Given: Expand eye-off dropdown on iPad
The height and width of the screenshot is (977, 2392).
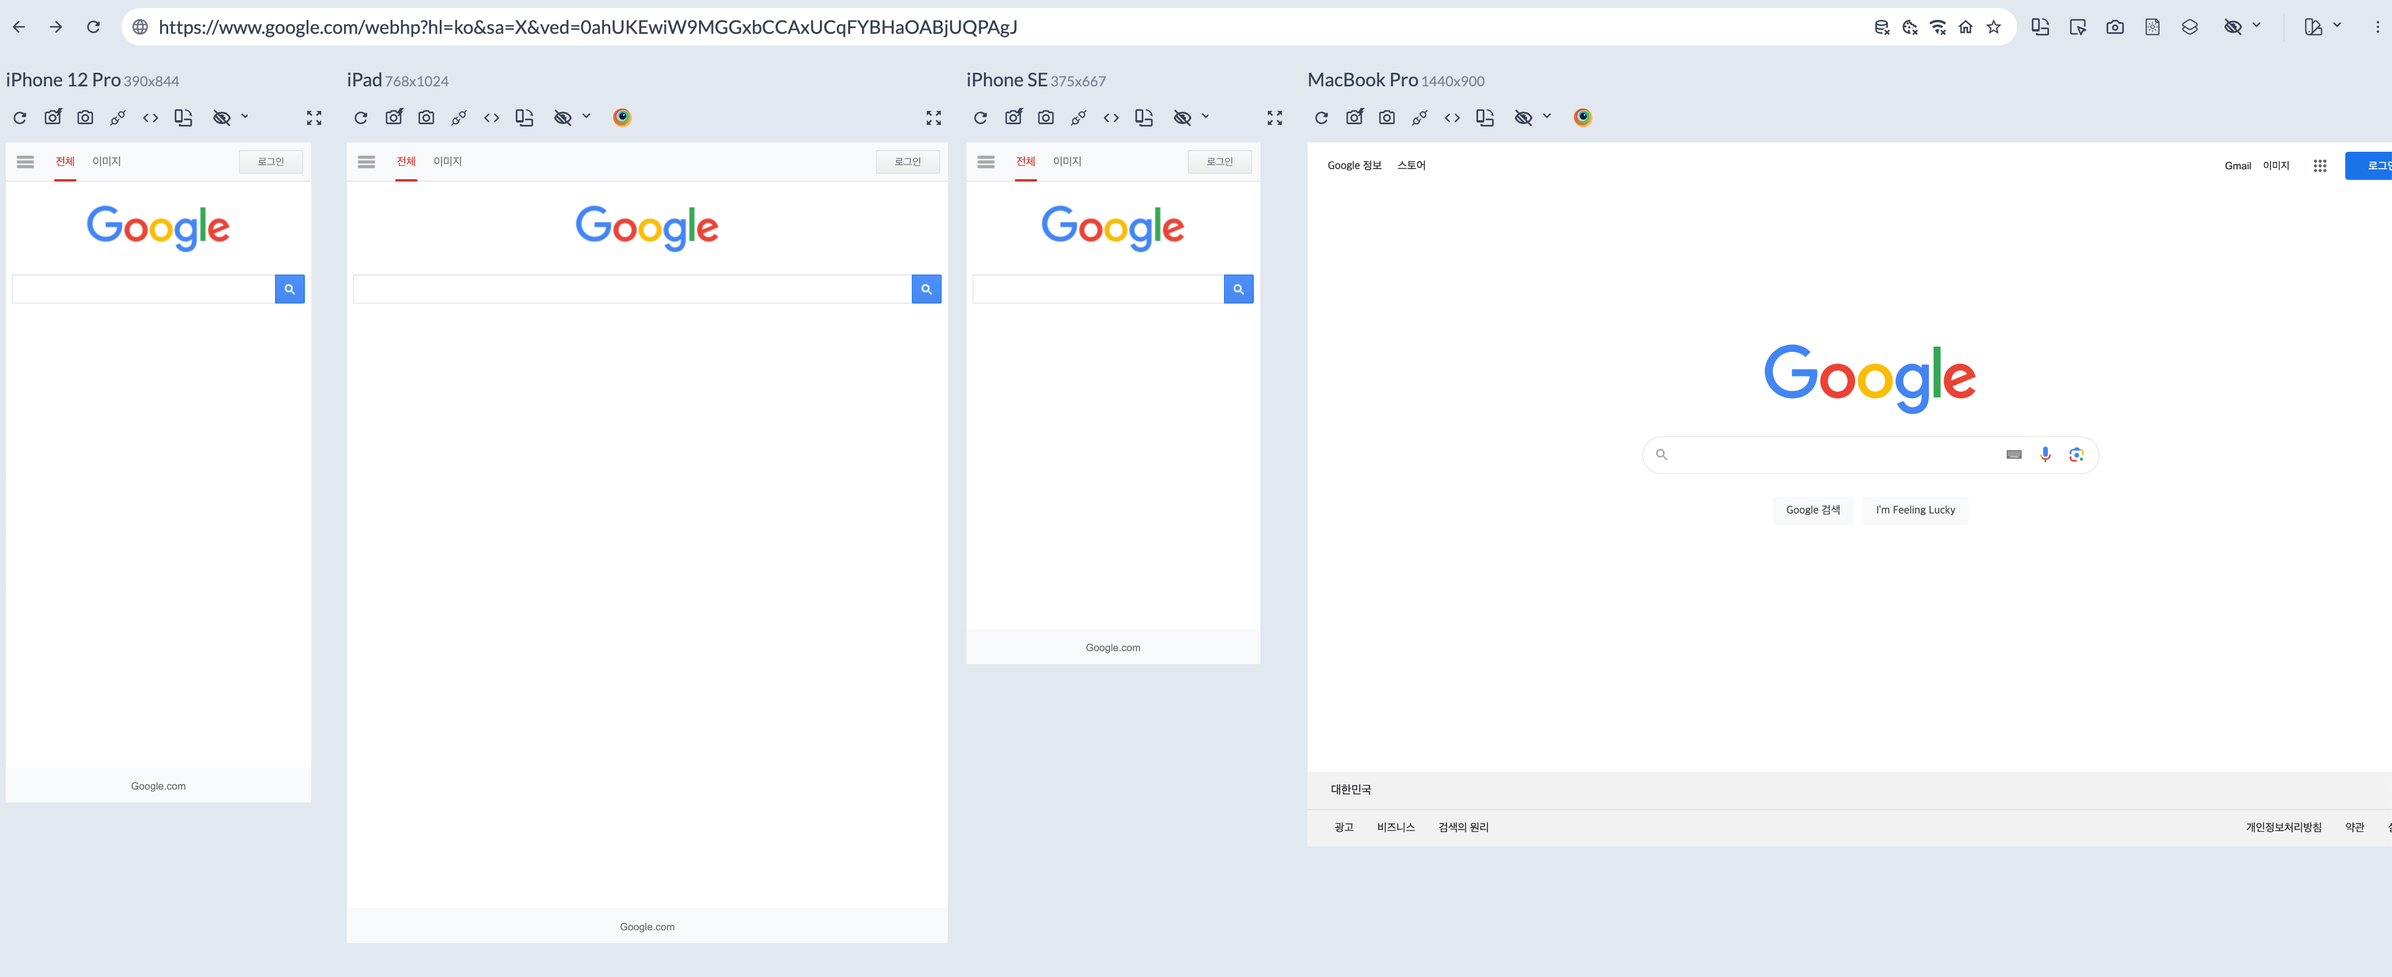Looking at the screenshot, I should coord(586,116).
